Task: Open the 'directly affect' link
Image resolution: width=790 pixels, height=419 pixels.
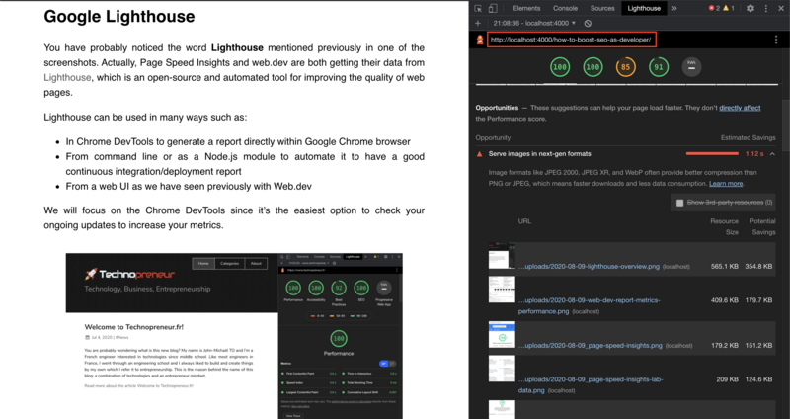Action: [740, 108]
